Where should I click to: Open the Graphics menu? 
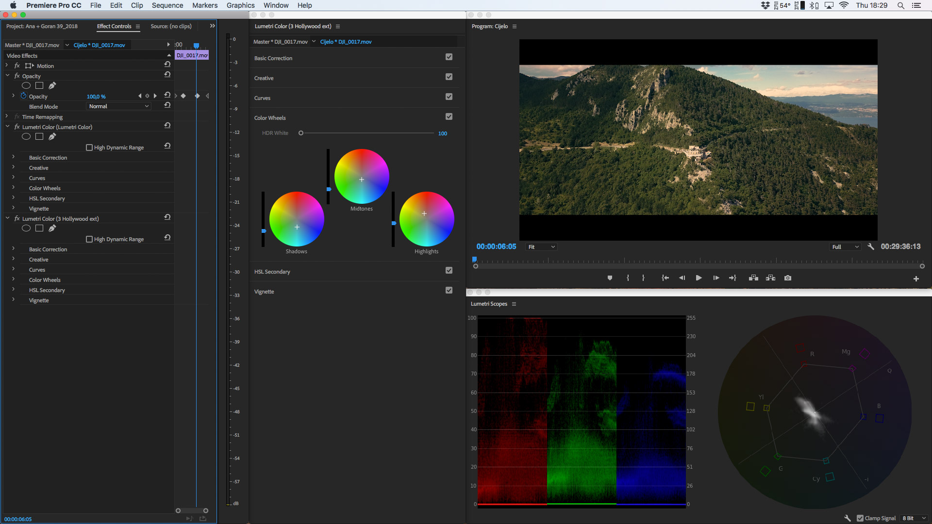coord(240,5)
